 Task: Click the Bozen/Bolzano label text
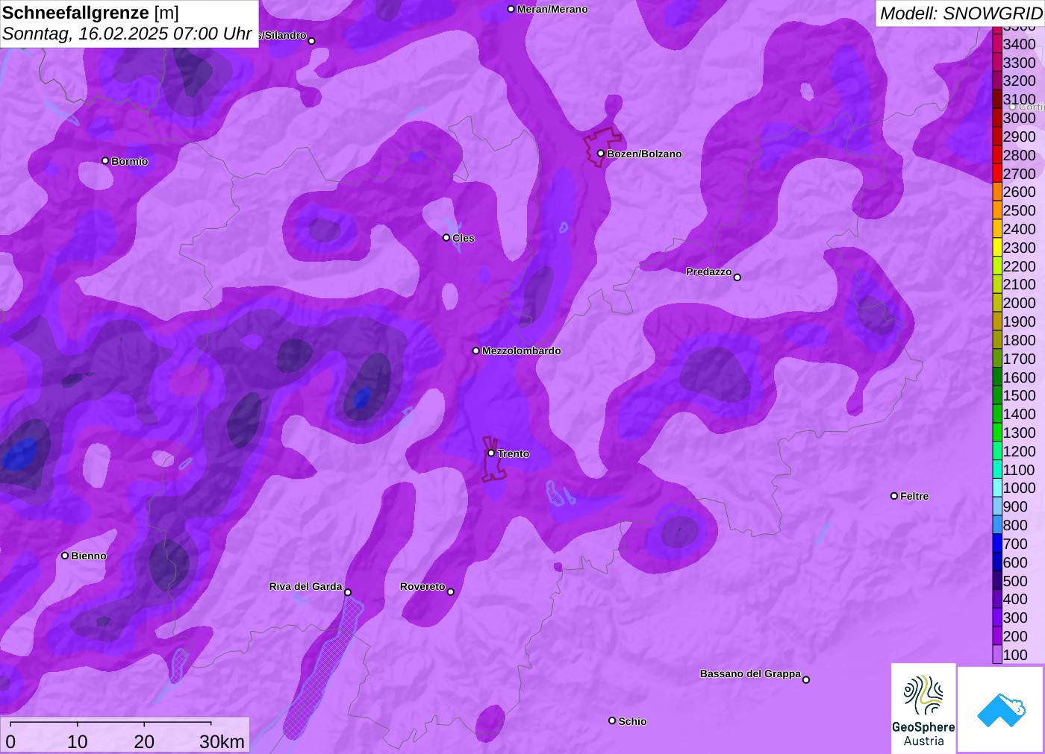click(x=644, y=154)
